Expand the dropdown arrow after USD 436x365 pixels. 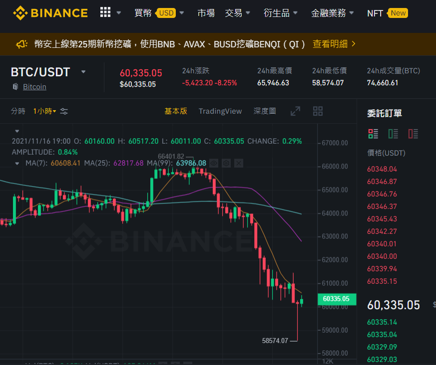pyautogui.click(x=182, y=13)
